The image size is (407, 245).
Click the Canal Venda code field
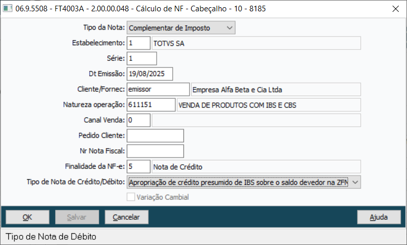coord(139,120)
